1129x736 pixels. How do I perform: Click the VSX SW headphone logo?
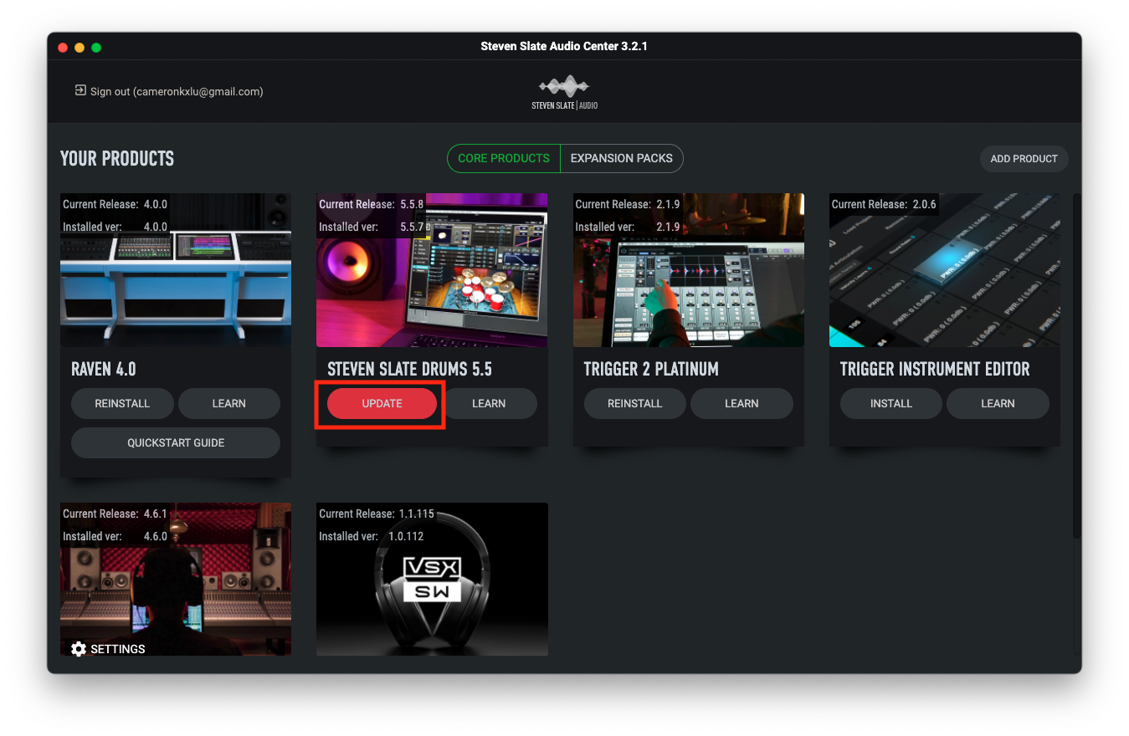432,579
